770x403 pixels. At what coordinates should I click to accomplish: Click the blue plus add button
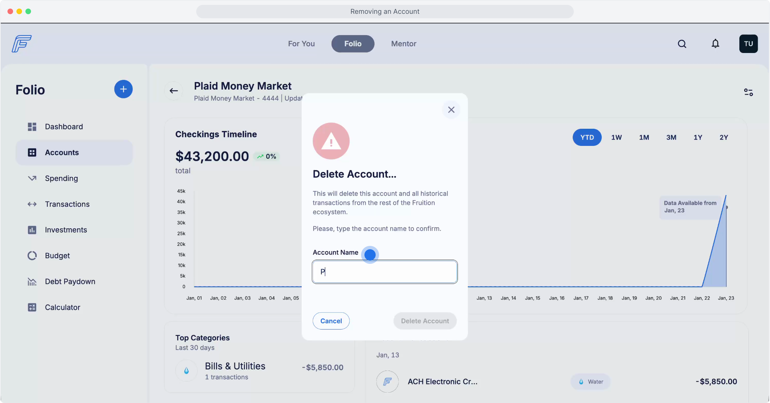(123, 89)
